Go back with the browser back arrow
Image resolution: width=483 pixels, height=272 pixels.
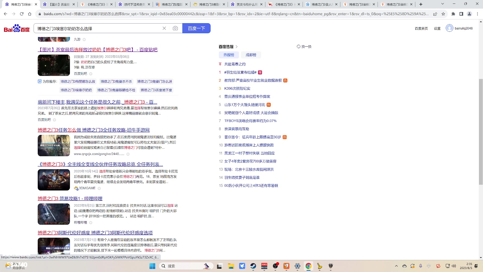coord(6,14)
